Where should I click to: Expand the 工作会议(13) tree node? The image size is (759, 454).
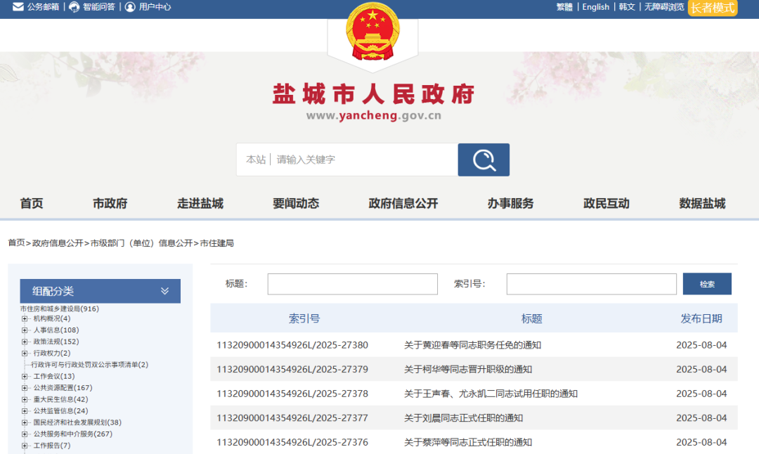tap(25, 376)
